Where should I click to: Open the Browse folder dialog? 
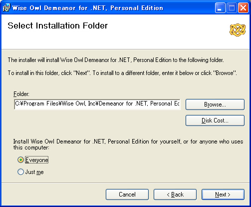(x=215, y=104)
